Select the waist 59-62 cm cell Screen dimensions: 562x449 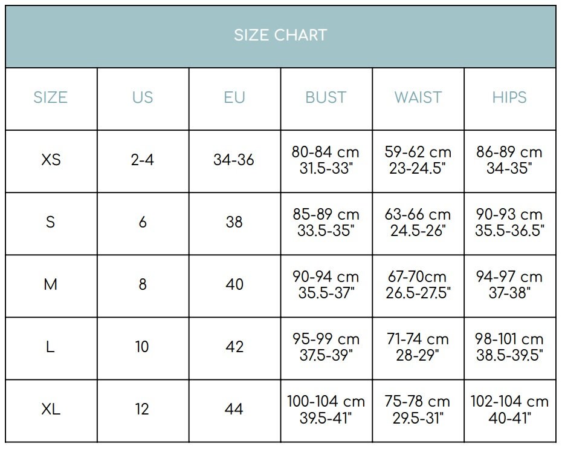[x=418, y=161]
